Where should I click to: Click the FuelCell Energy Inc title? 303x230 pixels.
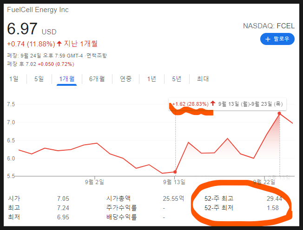click(x=38, y=10)
